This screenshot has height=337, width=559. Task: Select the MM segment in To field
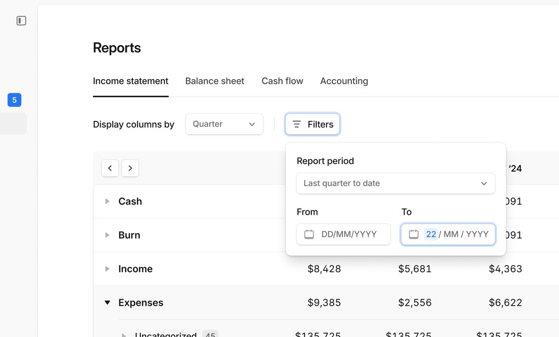451,234
